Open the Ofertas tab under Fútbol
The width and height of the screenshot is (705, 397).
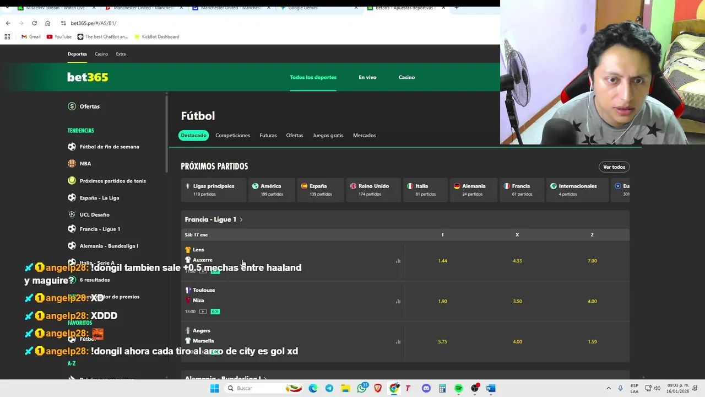295,135
